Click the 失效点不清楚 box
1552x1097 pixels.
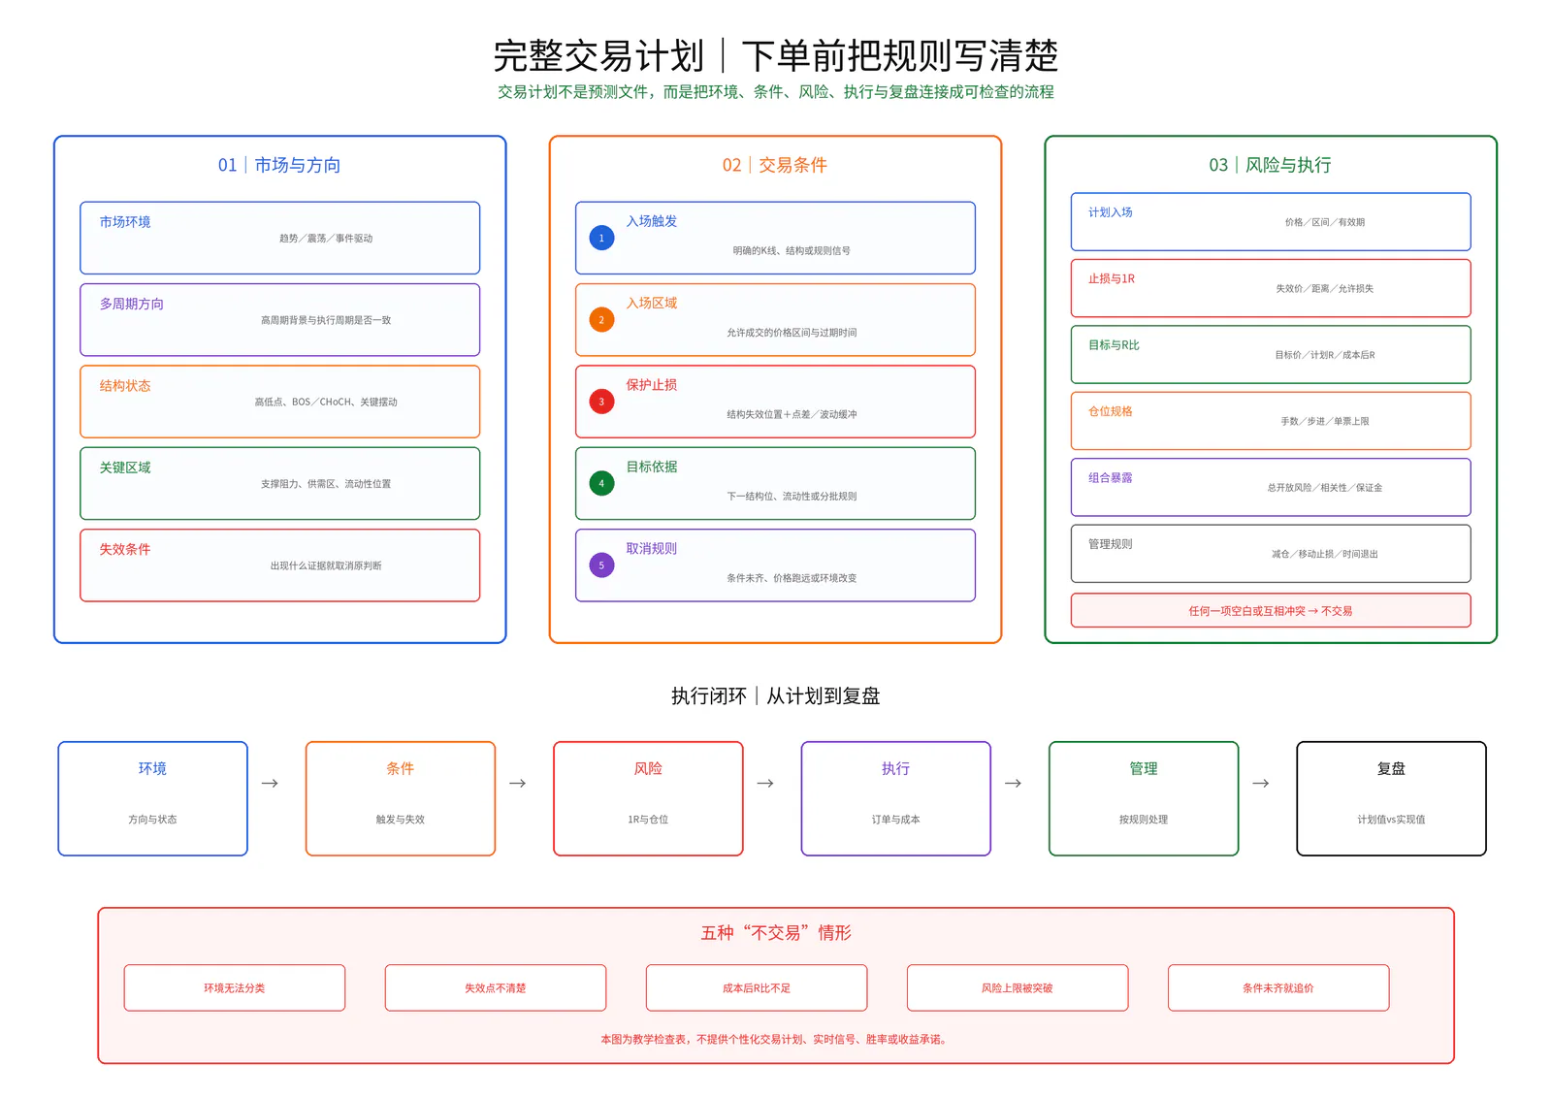pos(496,987)
